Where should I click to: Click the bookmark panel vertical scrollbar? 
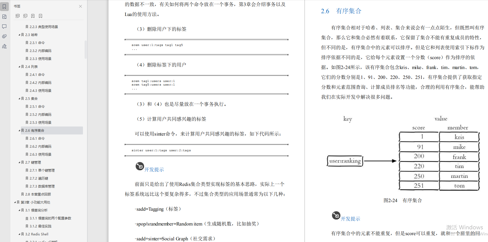coord(86,50)
